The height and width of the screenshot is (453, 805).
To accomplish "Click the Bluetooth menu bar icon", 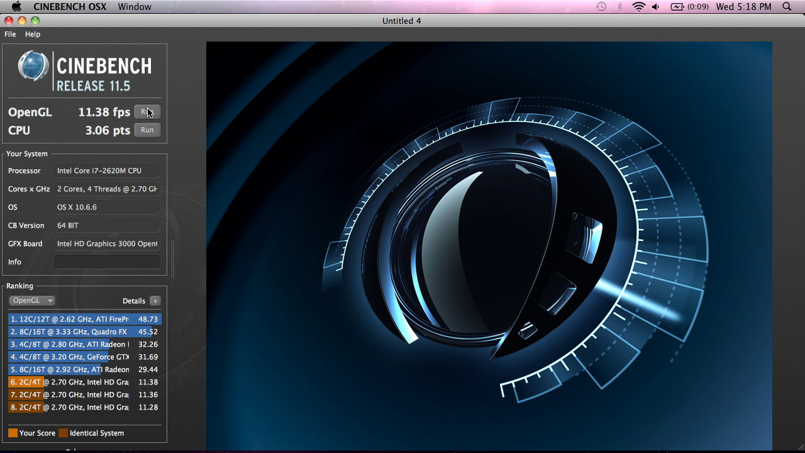I will 621,6.
